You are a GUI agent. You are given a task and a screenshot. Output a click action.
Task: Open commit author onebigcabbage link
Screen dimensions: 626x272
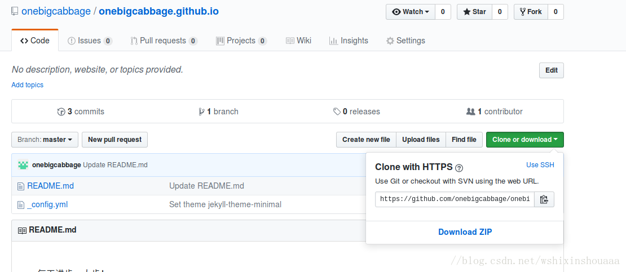click(x=57, y=164)
